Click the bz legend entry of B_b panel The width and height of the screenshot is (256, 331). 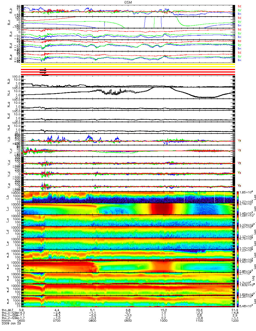(239, 6)
